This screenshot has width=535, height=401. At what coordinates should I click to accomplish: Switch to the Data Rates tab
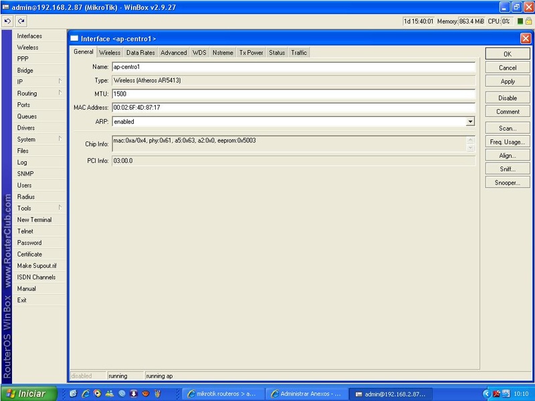pyautogui.click(x=140, y=53)
